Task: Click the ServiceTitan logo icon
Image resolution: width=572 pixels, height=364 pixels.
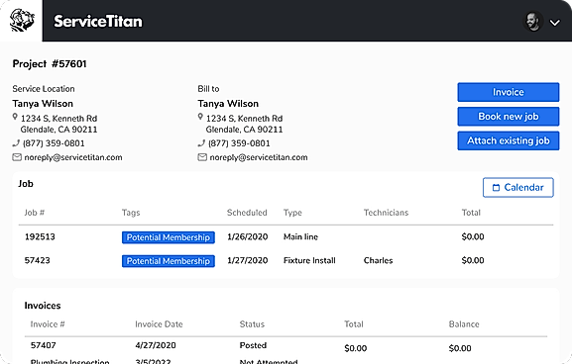Action: 21,21
